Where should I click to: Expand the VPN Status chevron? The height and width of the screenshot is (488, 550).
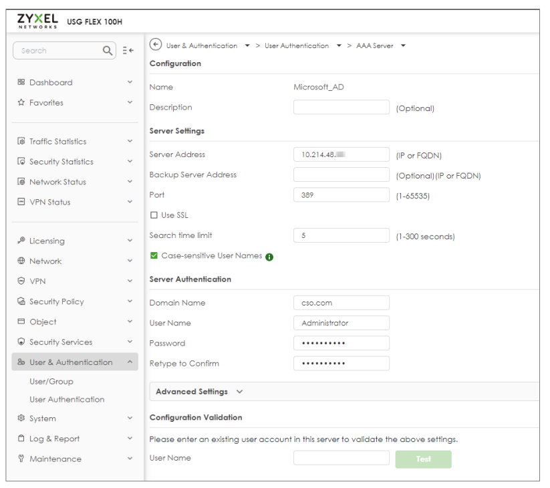(x=130, y=202)
